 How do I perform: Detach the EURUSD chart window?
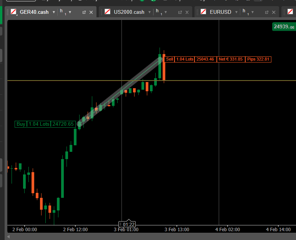(267, 12)
